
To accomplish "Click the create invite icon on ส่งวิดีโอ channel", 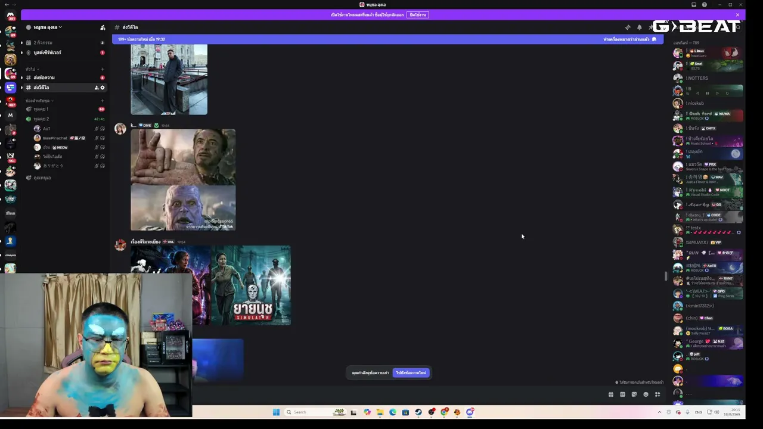I will pos(97,88).
